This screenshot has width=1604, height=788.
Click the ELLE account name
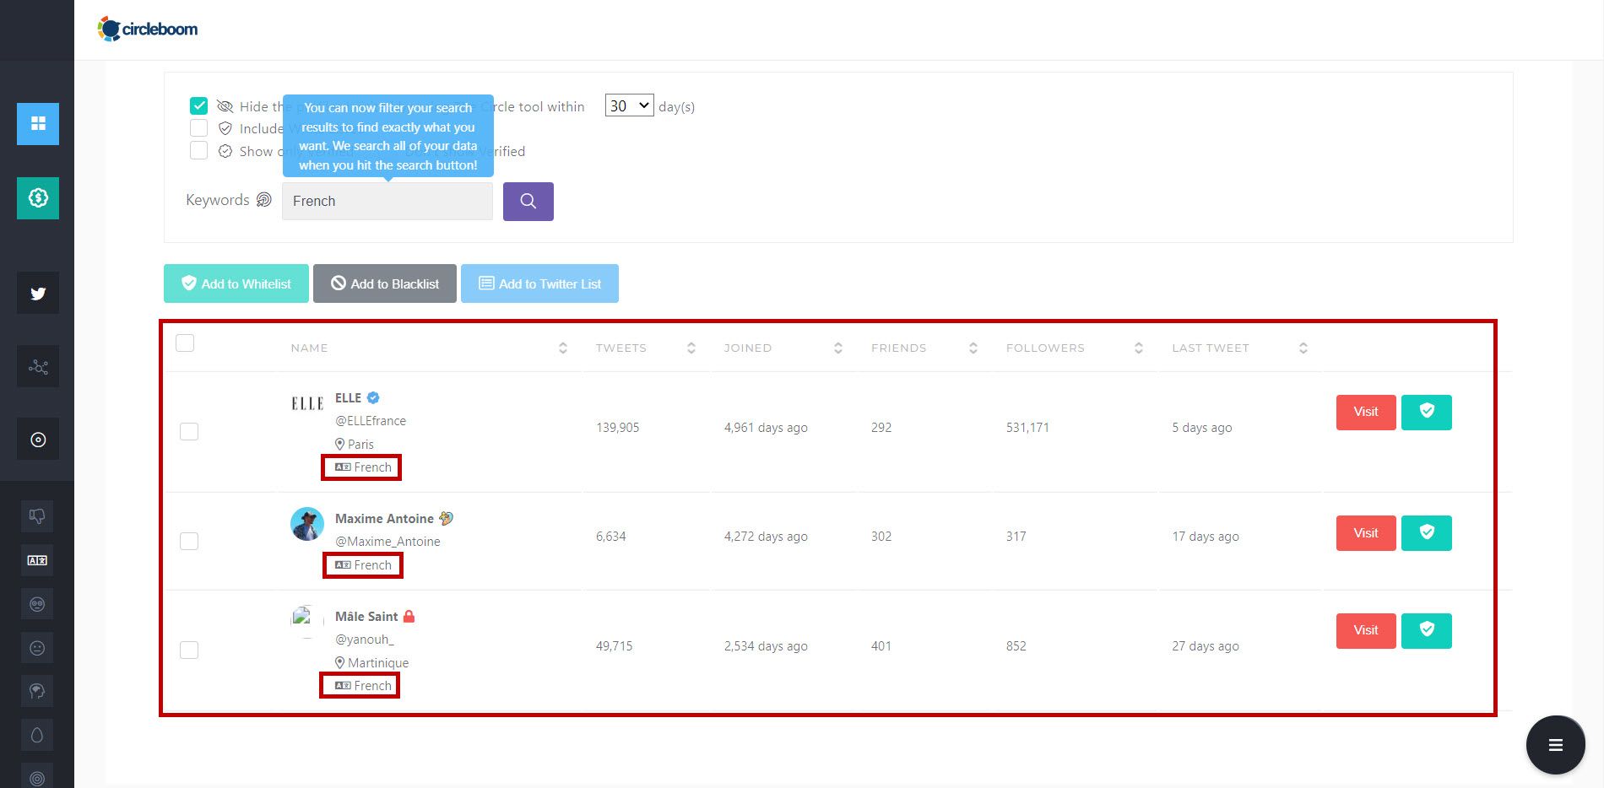[348, 397]
